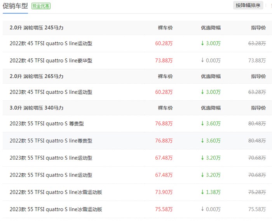Click 裸车价 header in 245马力 group
Screen dimensions: 272x223
tap(165, 28)
